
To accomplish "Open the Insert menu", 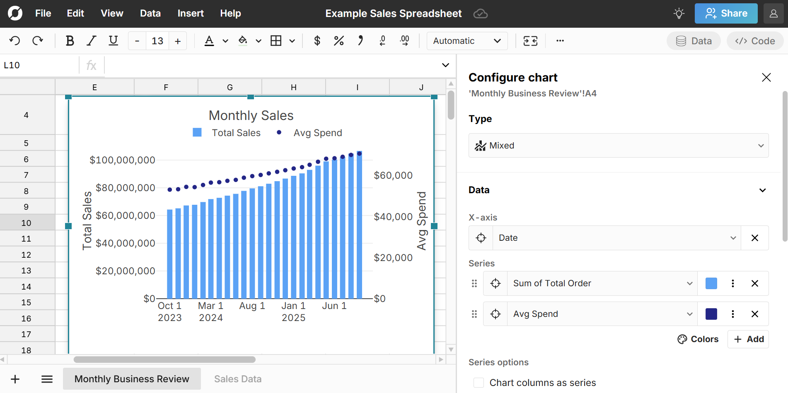I will [x=190, y=14].
